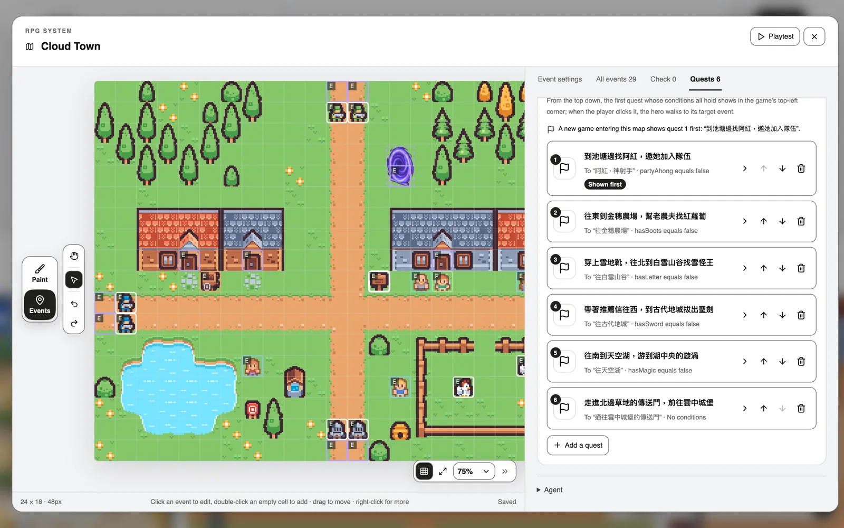Open the Event settings tab
Screen dimensions: 844x528
tap(560, 79)
